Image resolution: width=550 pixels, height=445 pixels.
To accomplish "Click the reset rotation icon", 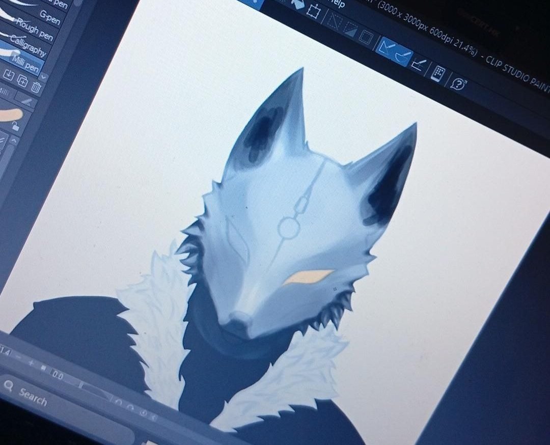I will tap(143, 413).
